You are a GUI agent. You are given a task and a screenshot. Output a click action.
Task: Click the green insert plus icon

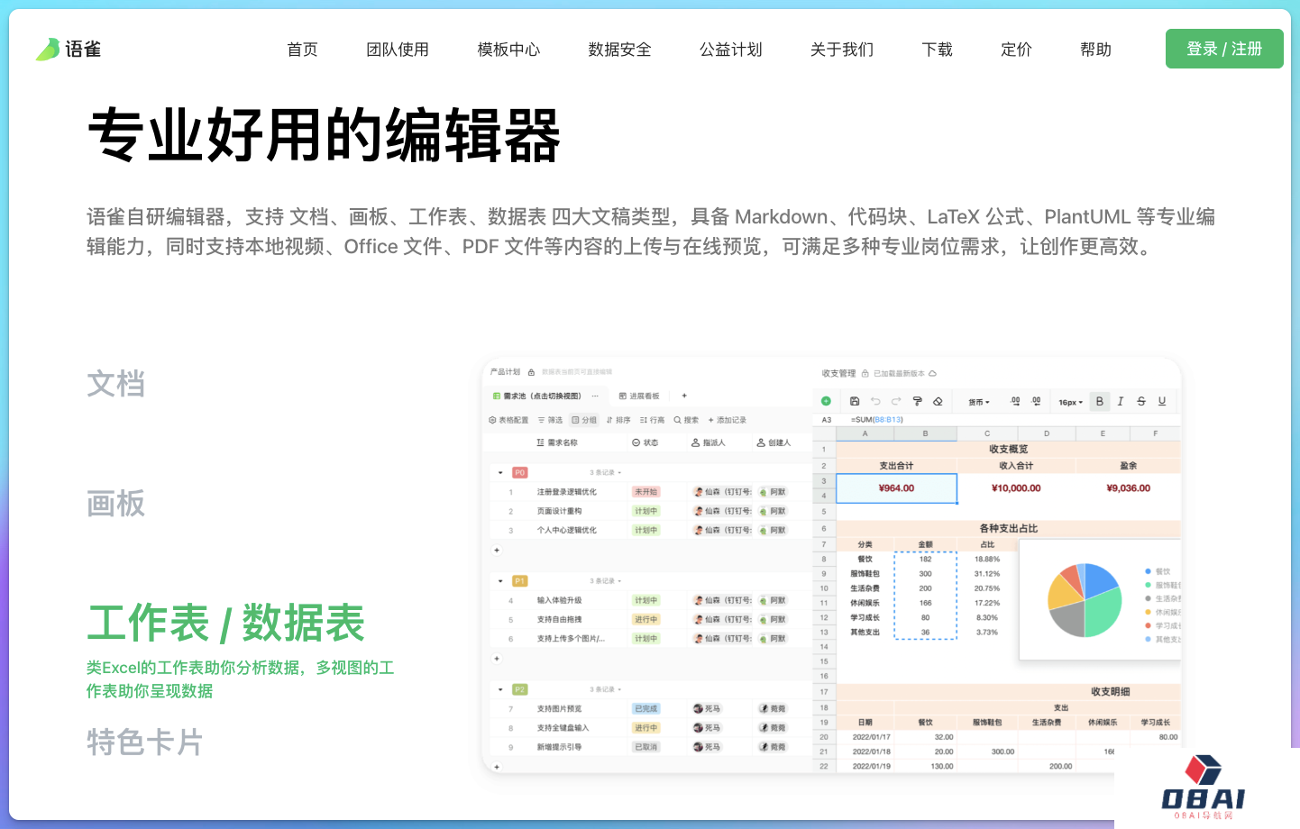[826, 401]
